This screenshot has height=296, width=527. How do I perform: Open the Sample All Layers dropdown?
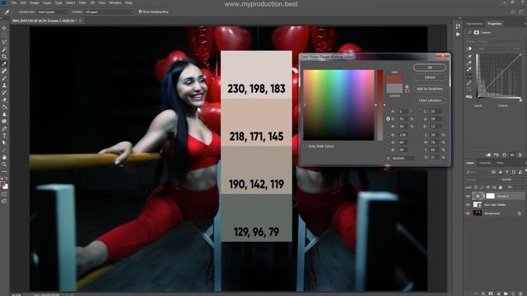(110, 12)
